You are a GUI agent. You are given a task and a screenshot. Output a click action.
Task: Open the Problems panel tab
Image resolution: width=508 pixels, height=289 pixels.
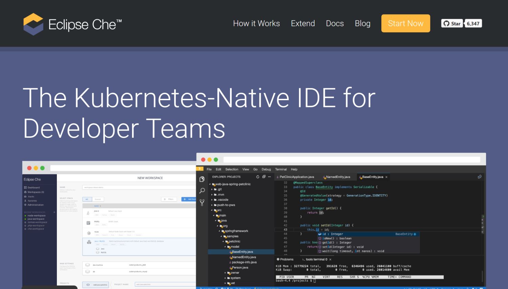pyautogui.click(x=286, y=259)
